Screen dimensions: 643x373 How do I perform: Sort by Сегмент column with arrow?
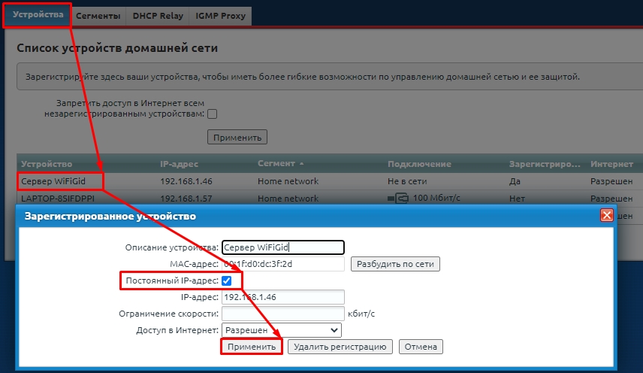pyautogui.click(x=280, y=163)
